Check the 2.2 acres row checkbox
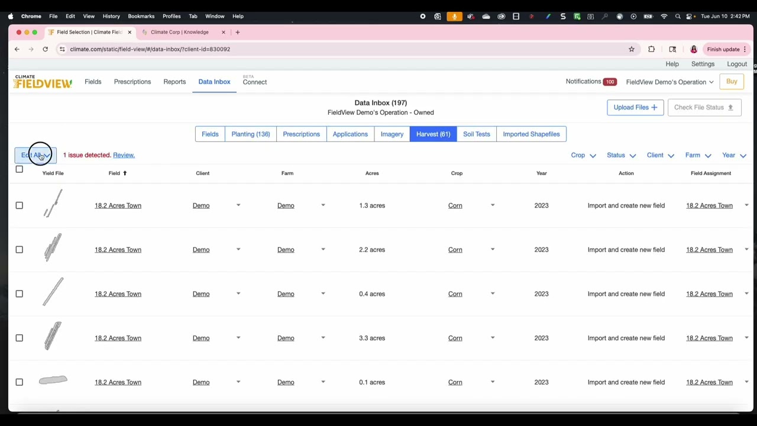This screenshot has width=757, height=426. [19, 250]
